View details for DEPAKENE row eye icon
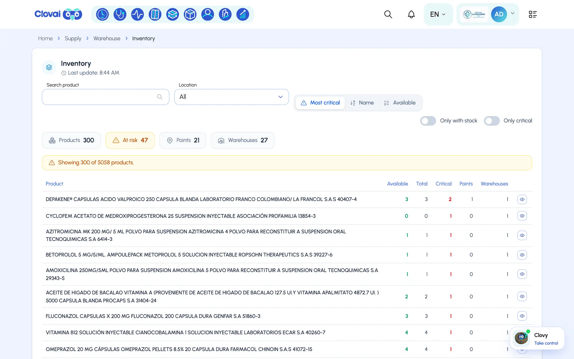The width and height of the screenshot is (574, 359). (522, 199)
